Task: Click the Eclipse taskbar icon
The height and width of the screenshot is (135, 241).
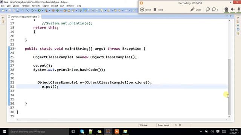Action: [108, 132]
